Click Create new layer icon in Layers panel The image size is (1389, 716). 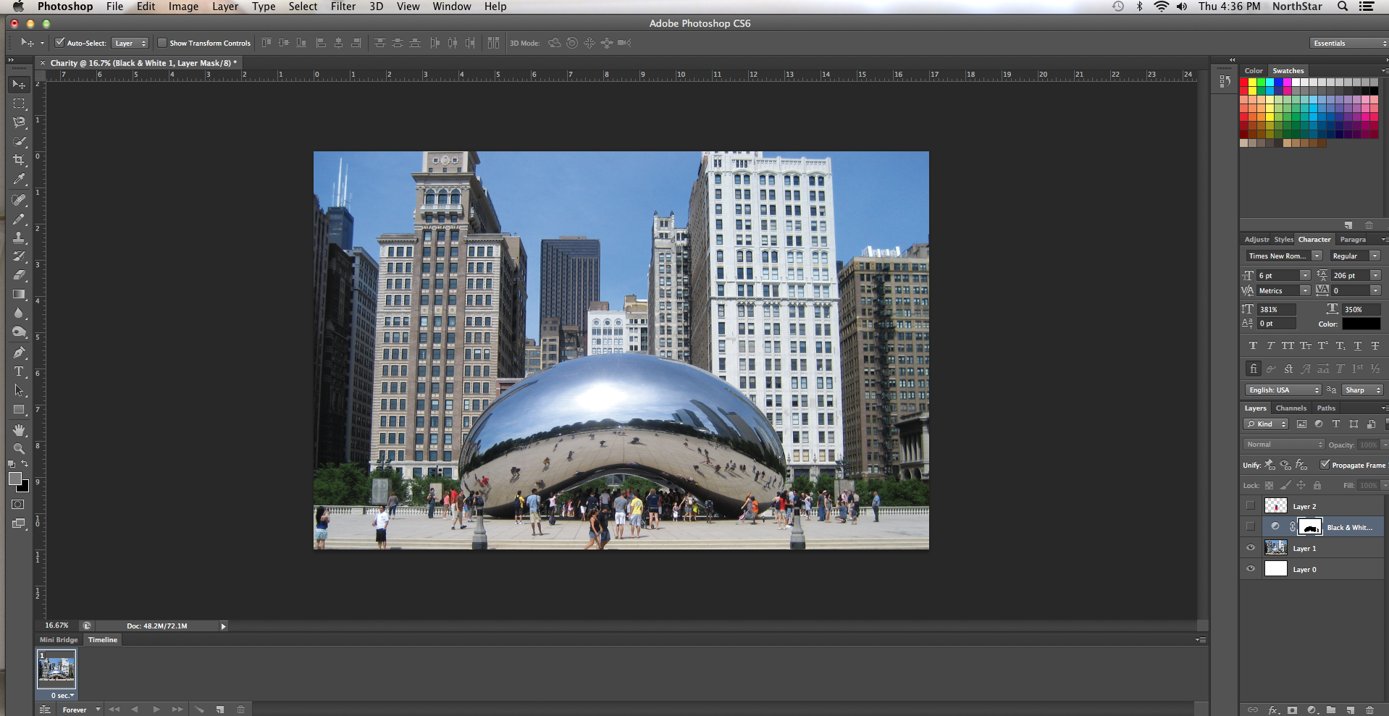1350,710
